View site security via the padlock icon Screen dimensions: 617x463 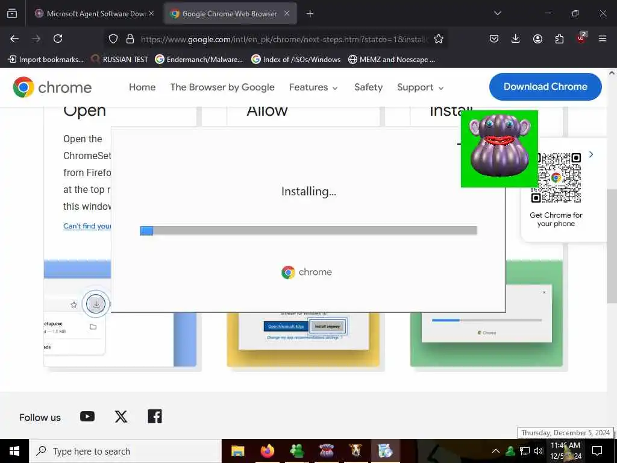pyautogui.click(x=130, y=39)
